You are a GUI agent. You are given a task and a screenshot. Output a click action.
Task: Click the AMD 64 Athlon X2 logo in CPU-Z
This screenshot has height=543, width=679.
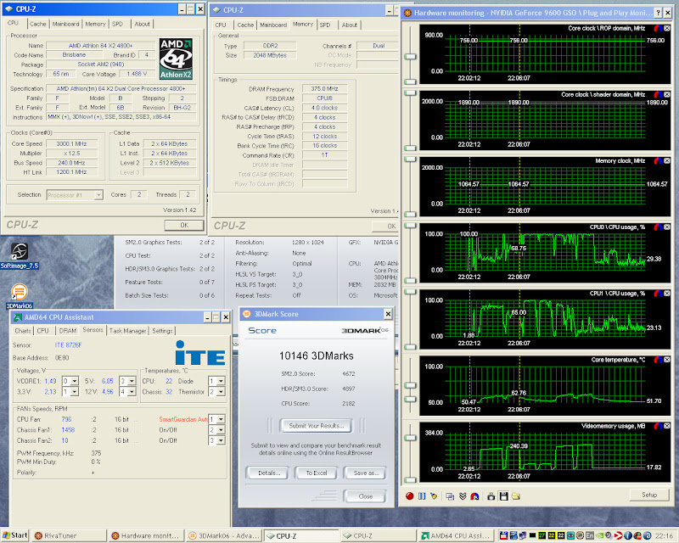(x=176, y=59)
